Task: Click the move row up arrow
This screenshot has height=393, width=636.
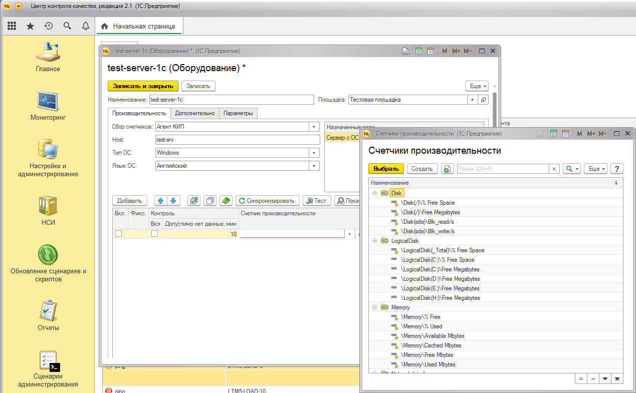Action: click(161, 201)
